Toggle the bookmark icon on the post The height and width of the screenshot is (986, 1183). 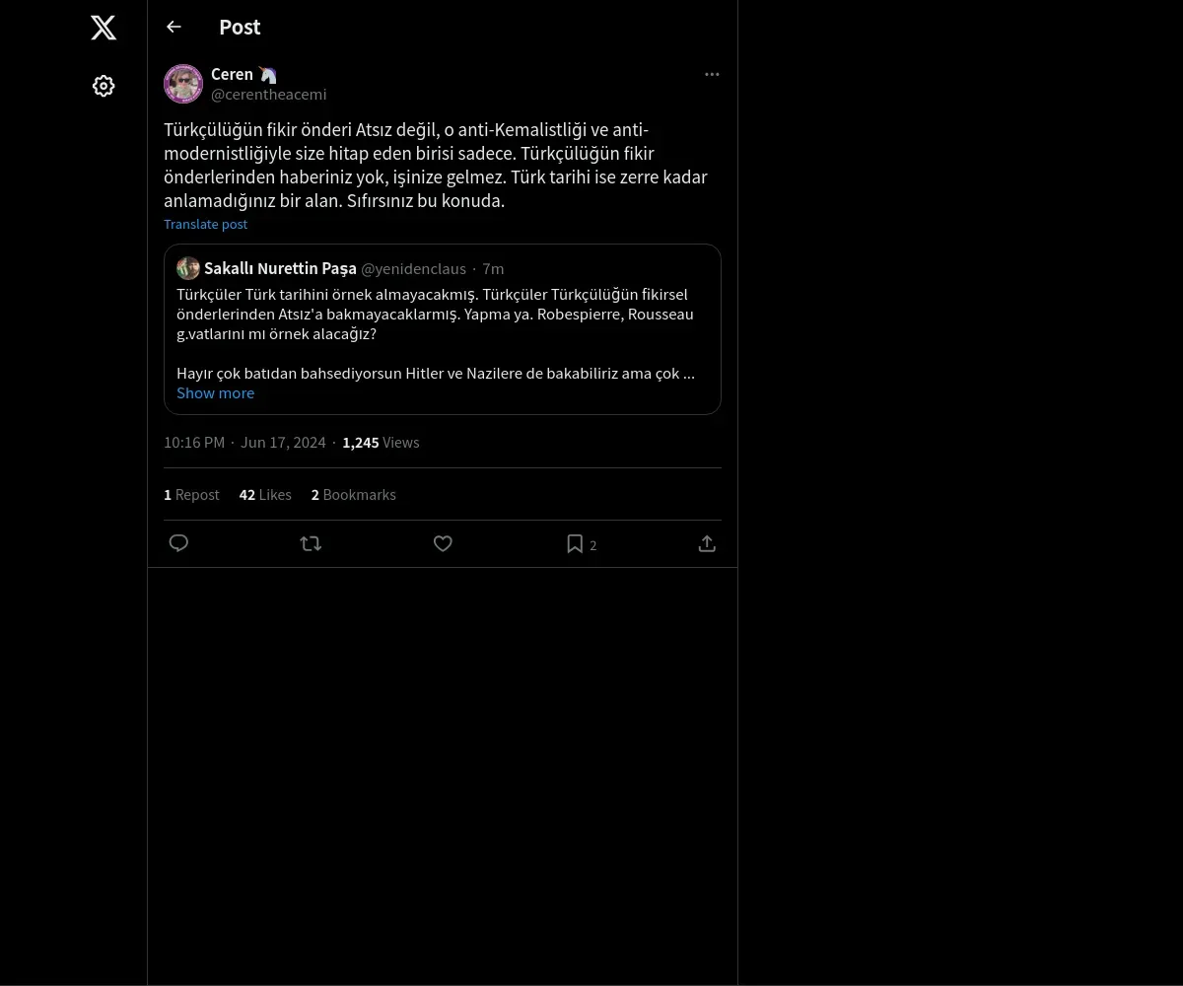tap(575, 543)
